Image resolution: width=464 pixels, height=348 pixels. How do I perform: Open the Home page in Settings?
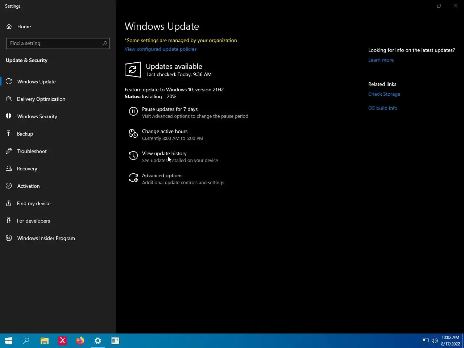(58, 26)
